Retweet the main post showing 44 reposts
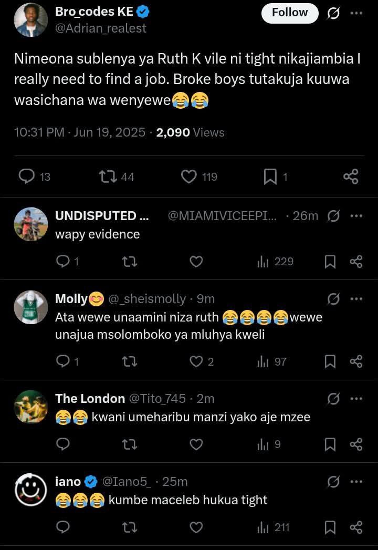The width and height of the screenshot is (378, 550). click(x=117, y=177)
